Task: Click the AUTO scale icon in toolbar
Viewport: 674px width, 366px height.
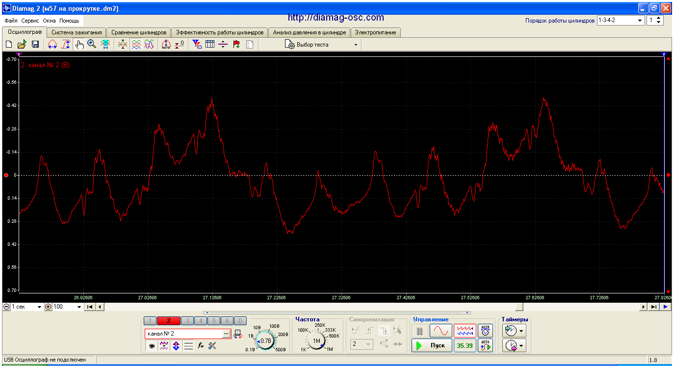Action: [x=166, y=45]
